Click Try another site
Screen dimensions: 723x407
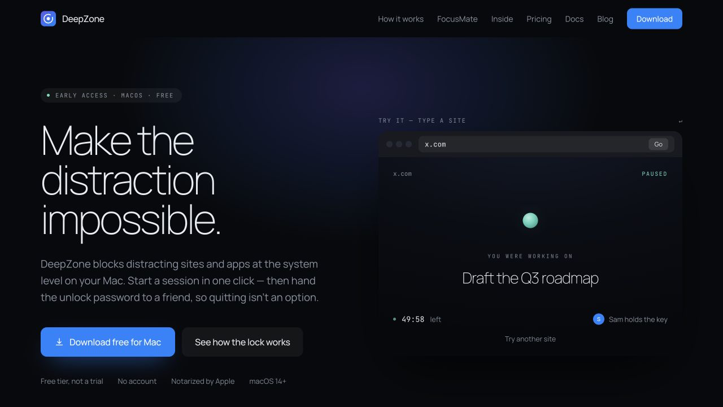click(530, 339)
